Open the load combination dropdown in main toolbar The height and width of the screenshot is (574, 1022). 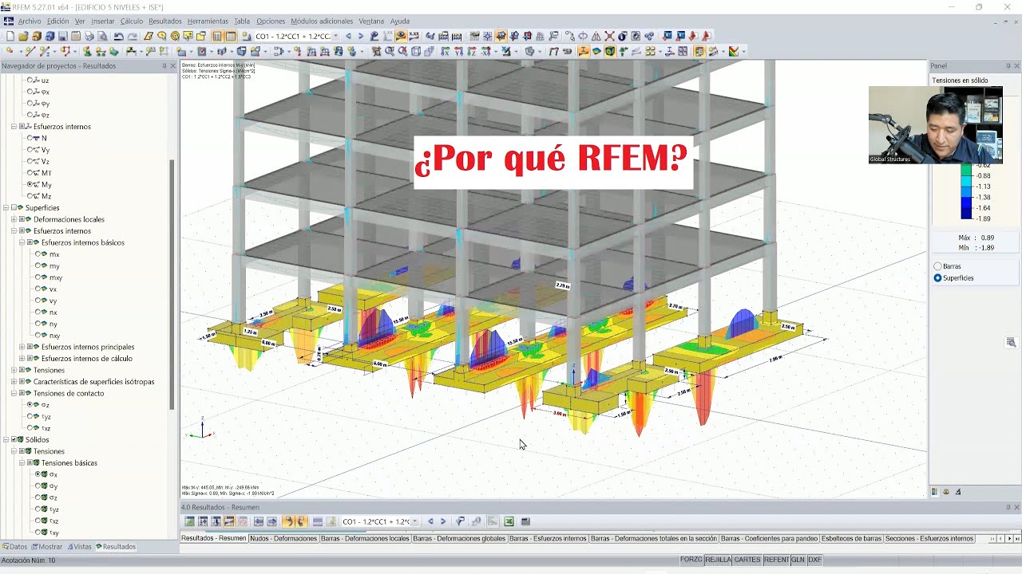[336, 36]
